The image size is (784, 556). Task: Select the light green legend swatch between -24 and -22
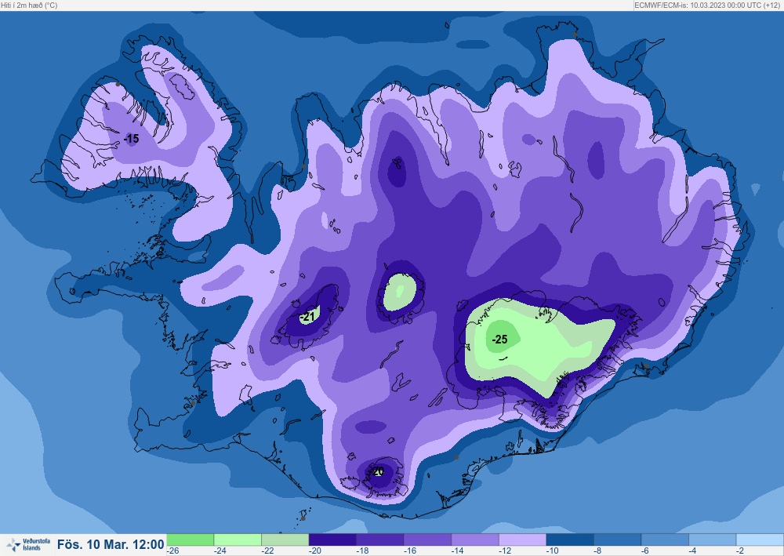point(238,540)
